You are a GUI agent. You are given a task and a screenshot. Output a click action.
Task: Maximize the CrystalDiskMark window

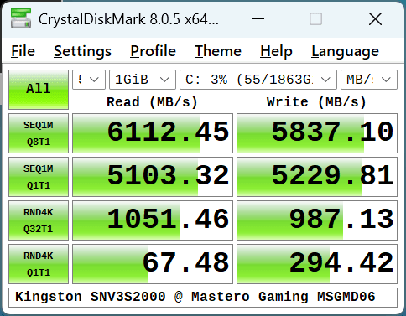point(315,19)
